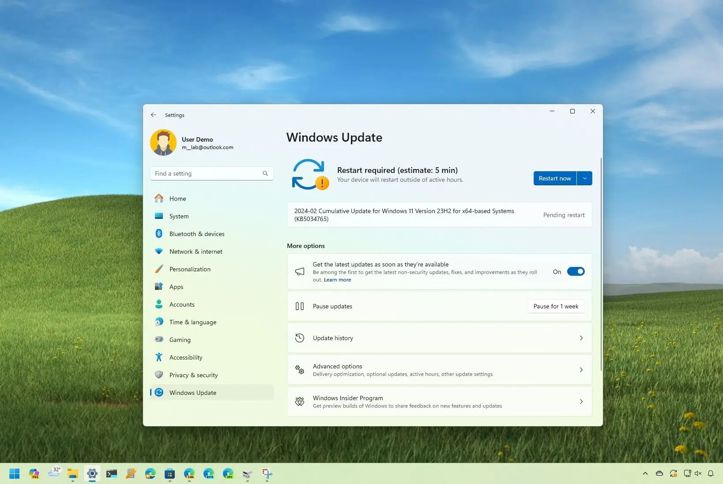Launch Edge Beta from the taskbar
Screen dimensions: 723x484
(209, 474)
